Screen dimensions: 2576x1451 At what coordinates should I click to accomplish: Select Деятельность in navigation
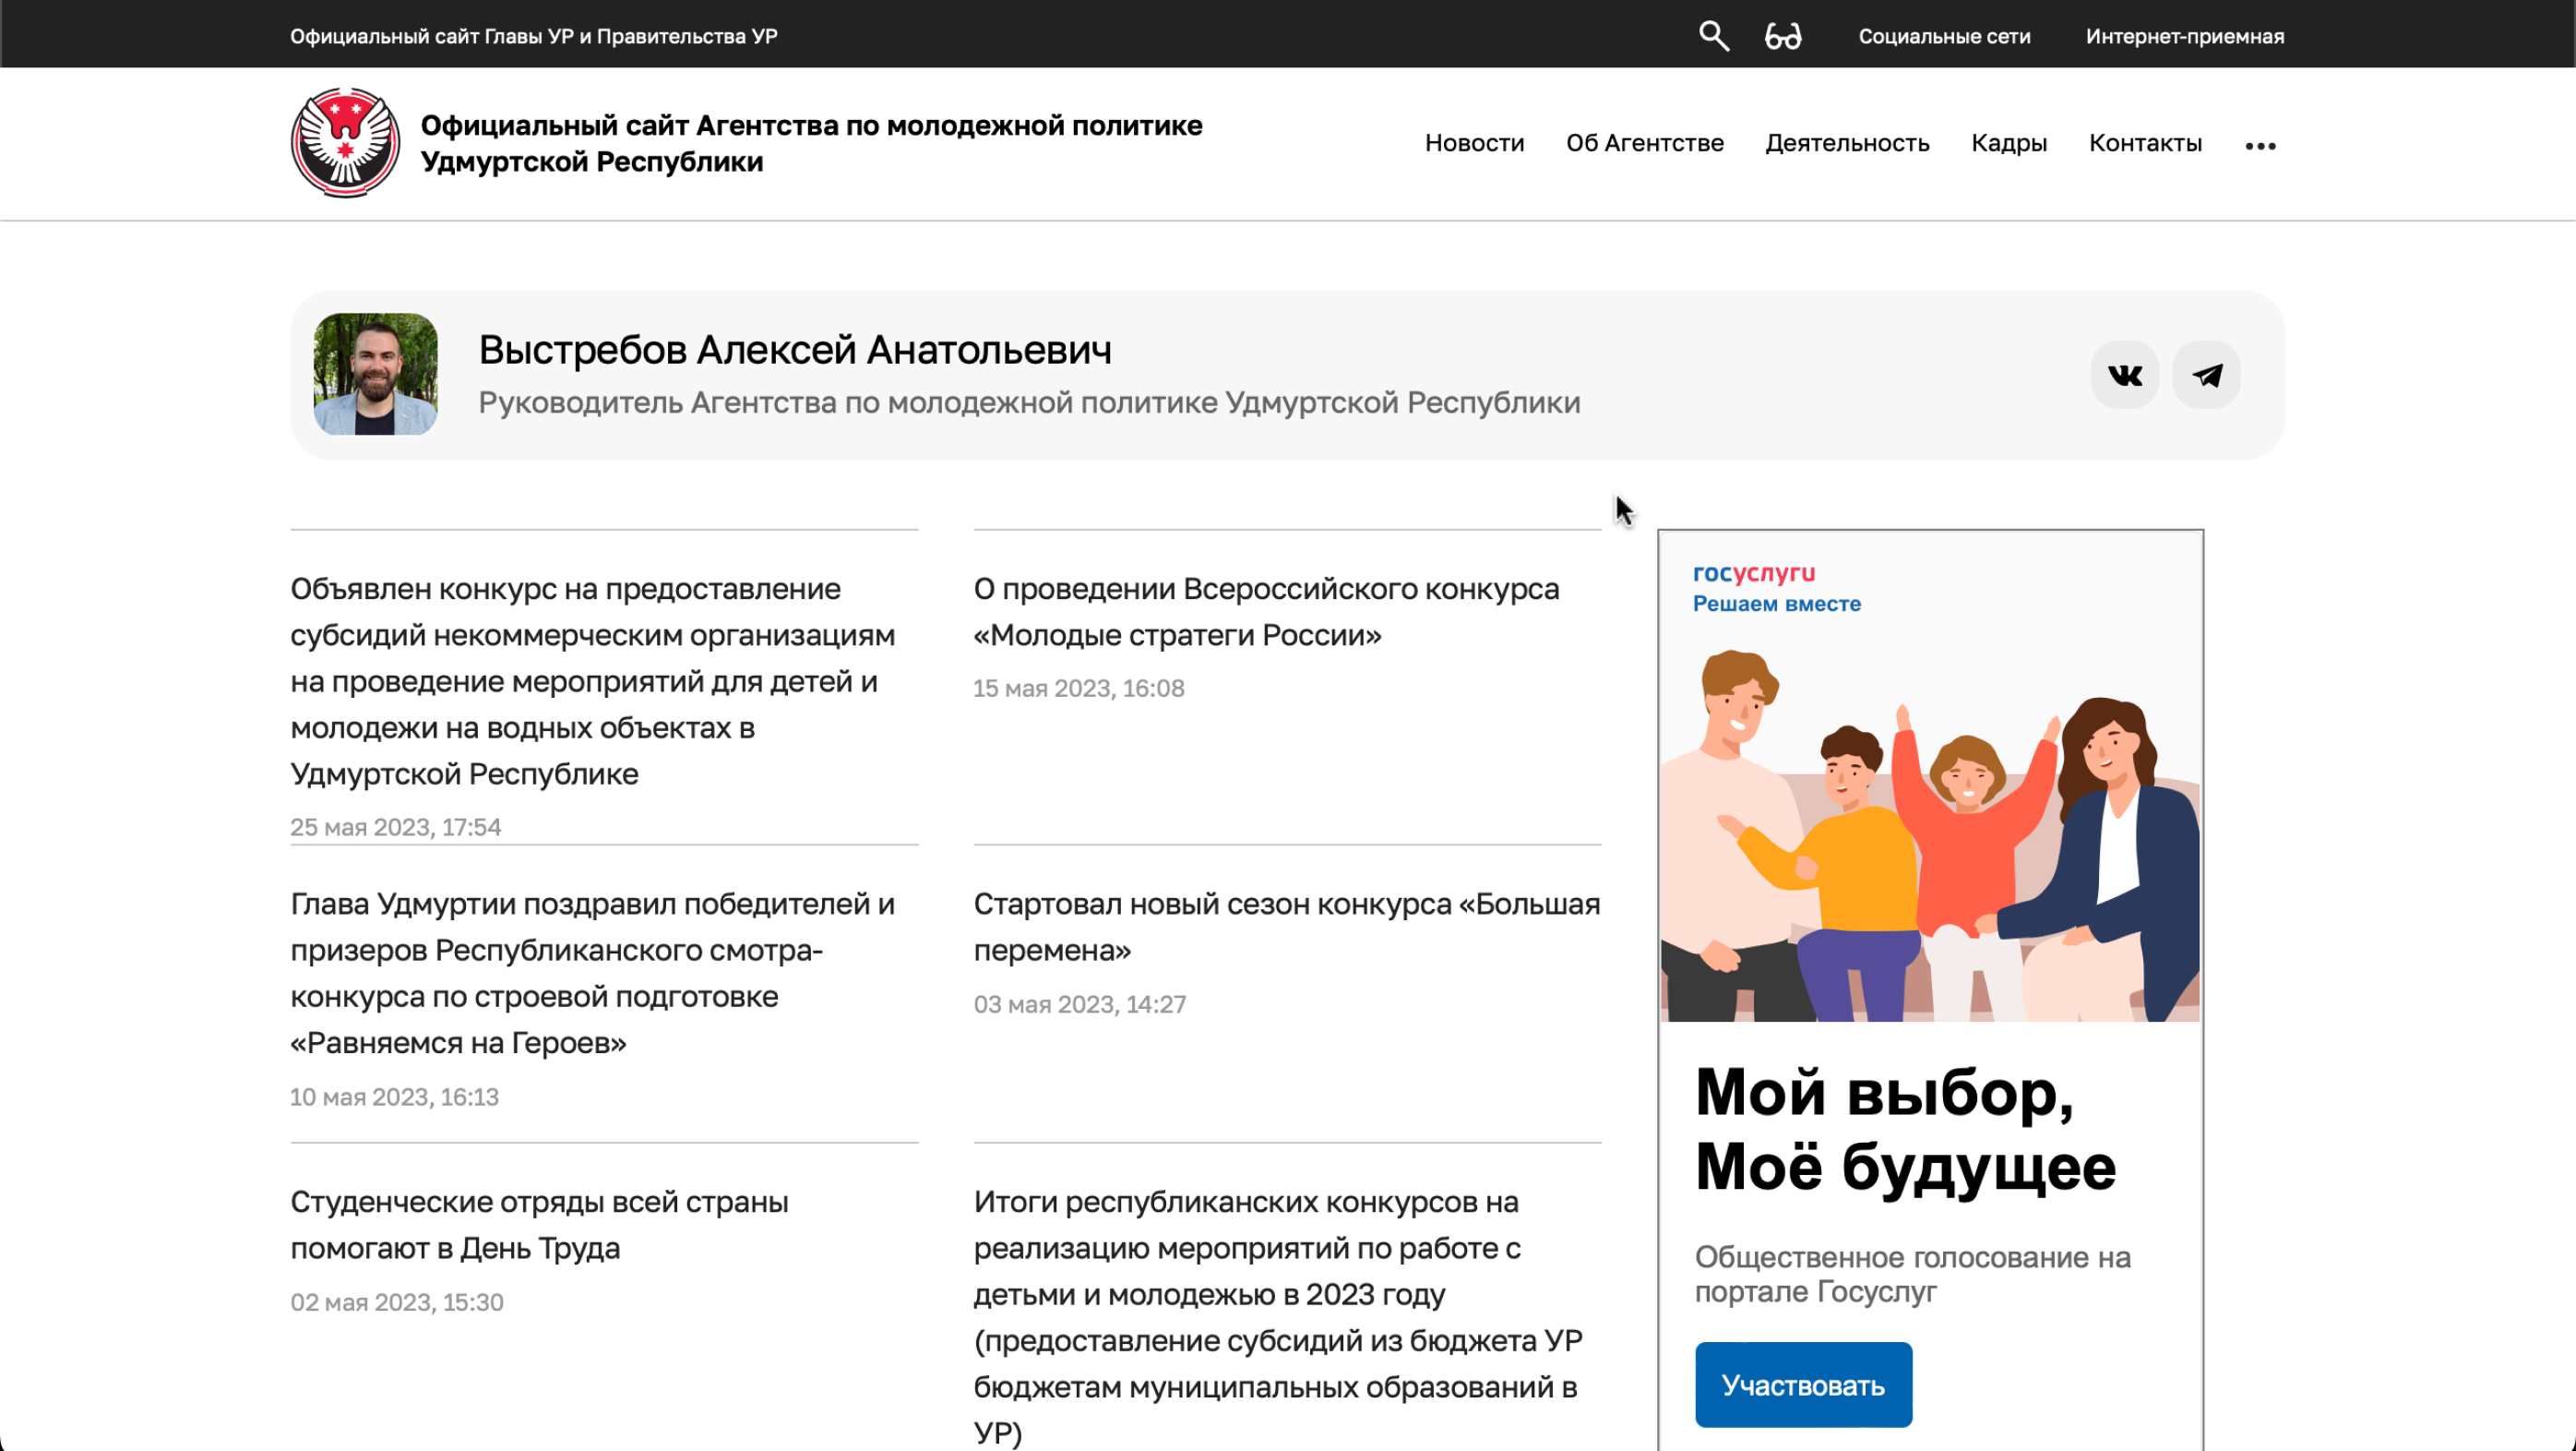click(x=1846, y=143)
